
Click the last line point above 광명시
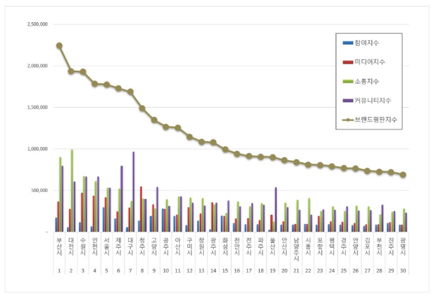(x=402, y=175)
